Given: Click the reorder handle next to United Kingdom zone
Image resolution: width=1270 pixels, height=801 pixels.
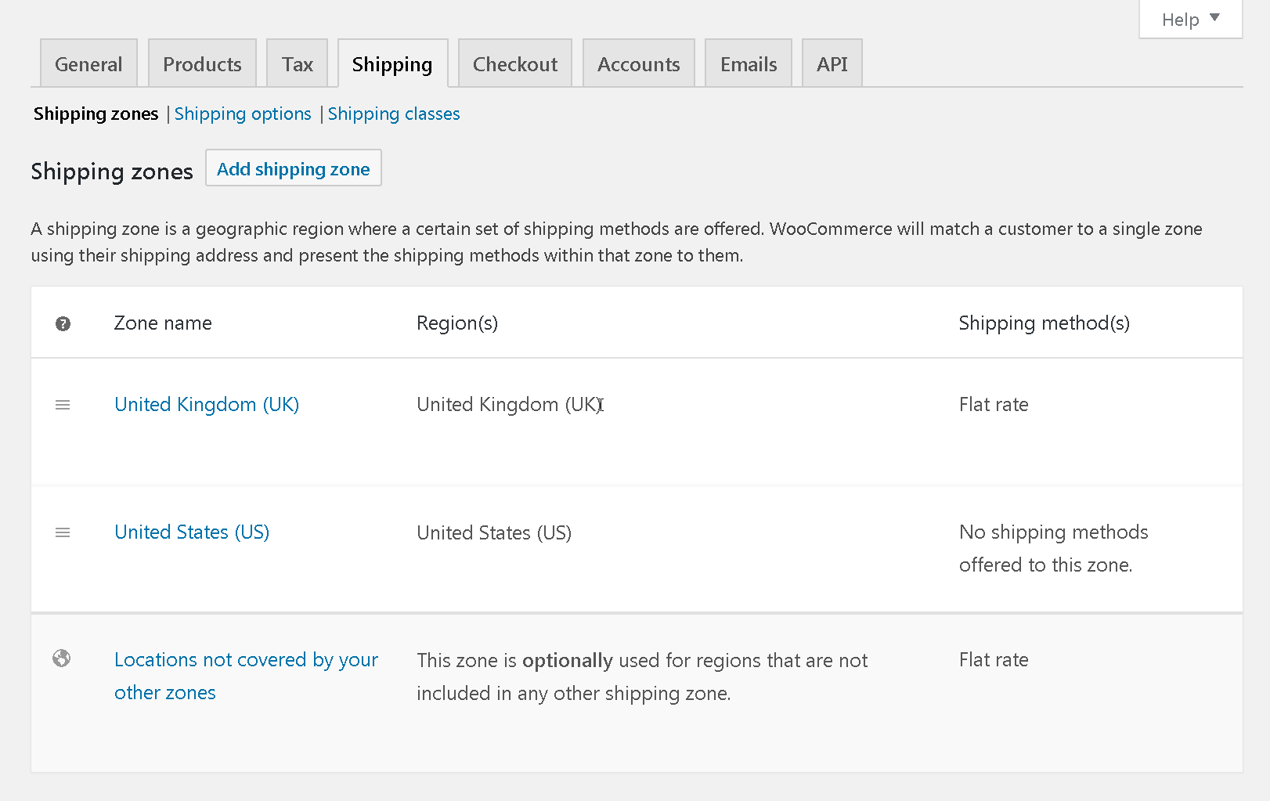Looking at the screenshot, I should click(63, 405).
